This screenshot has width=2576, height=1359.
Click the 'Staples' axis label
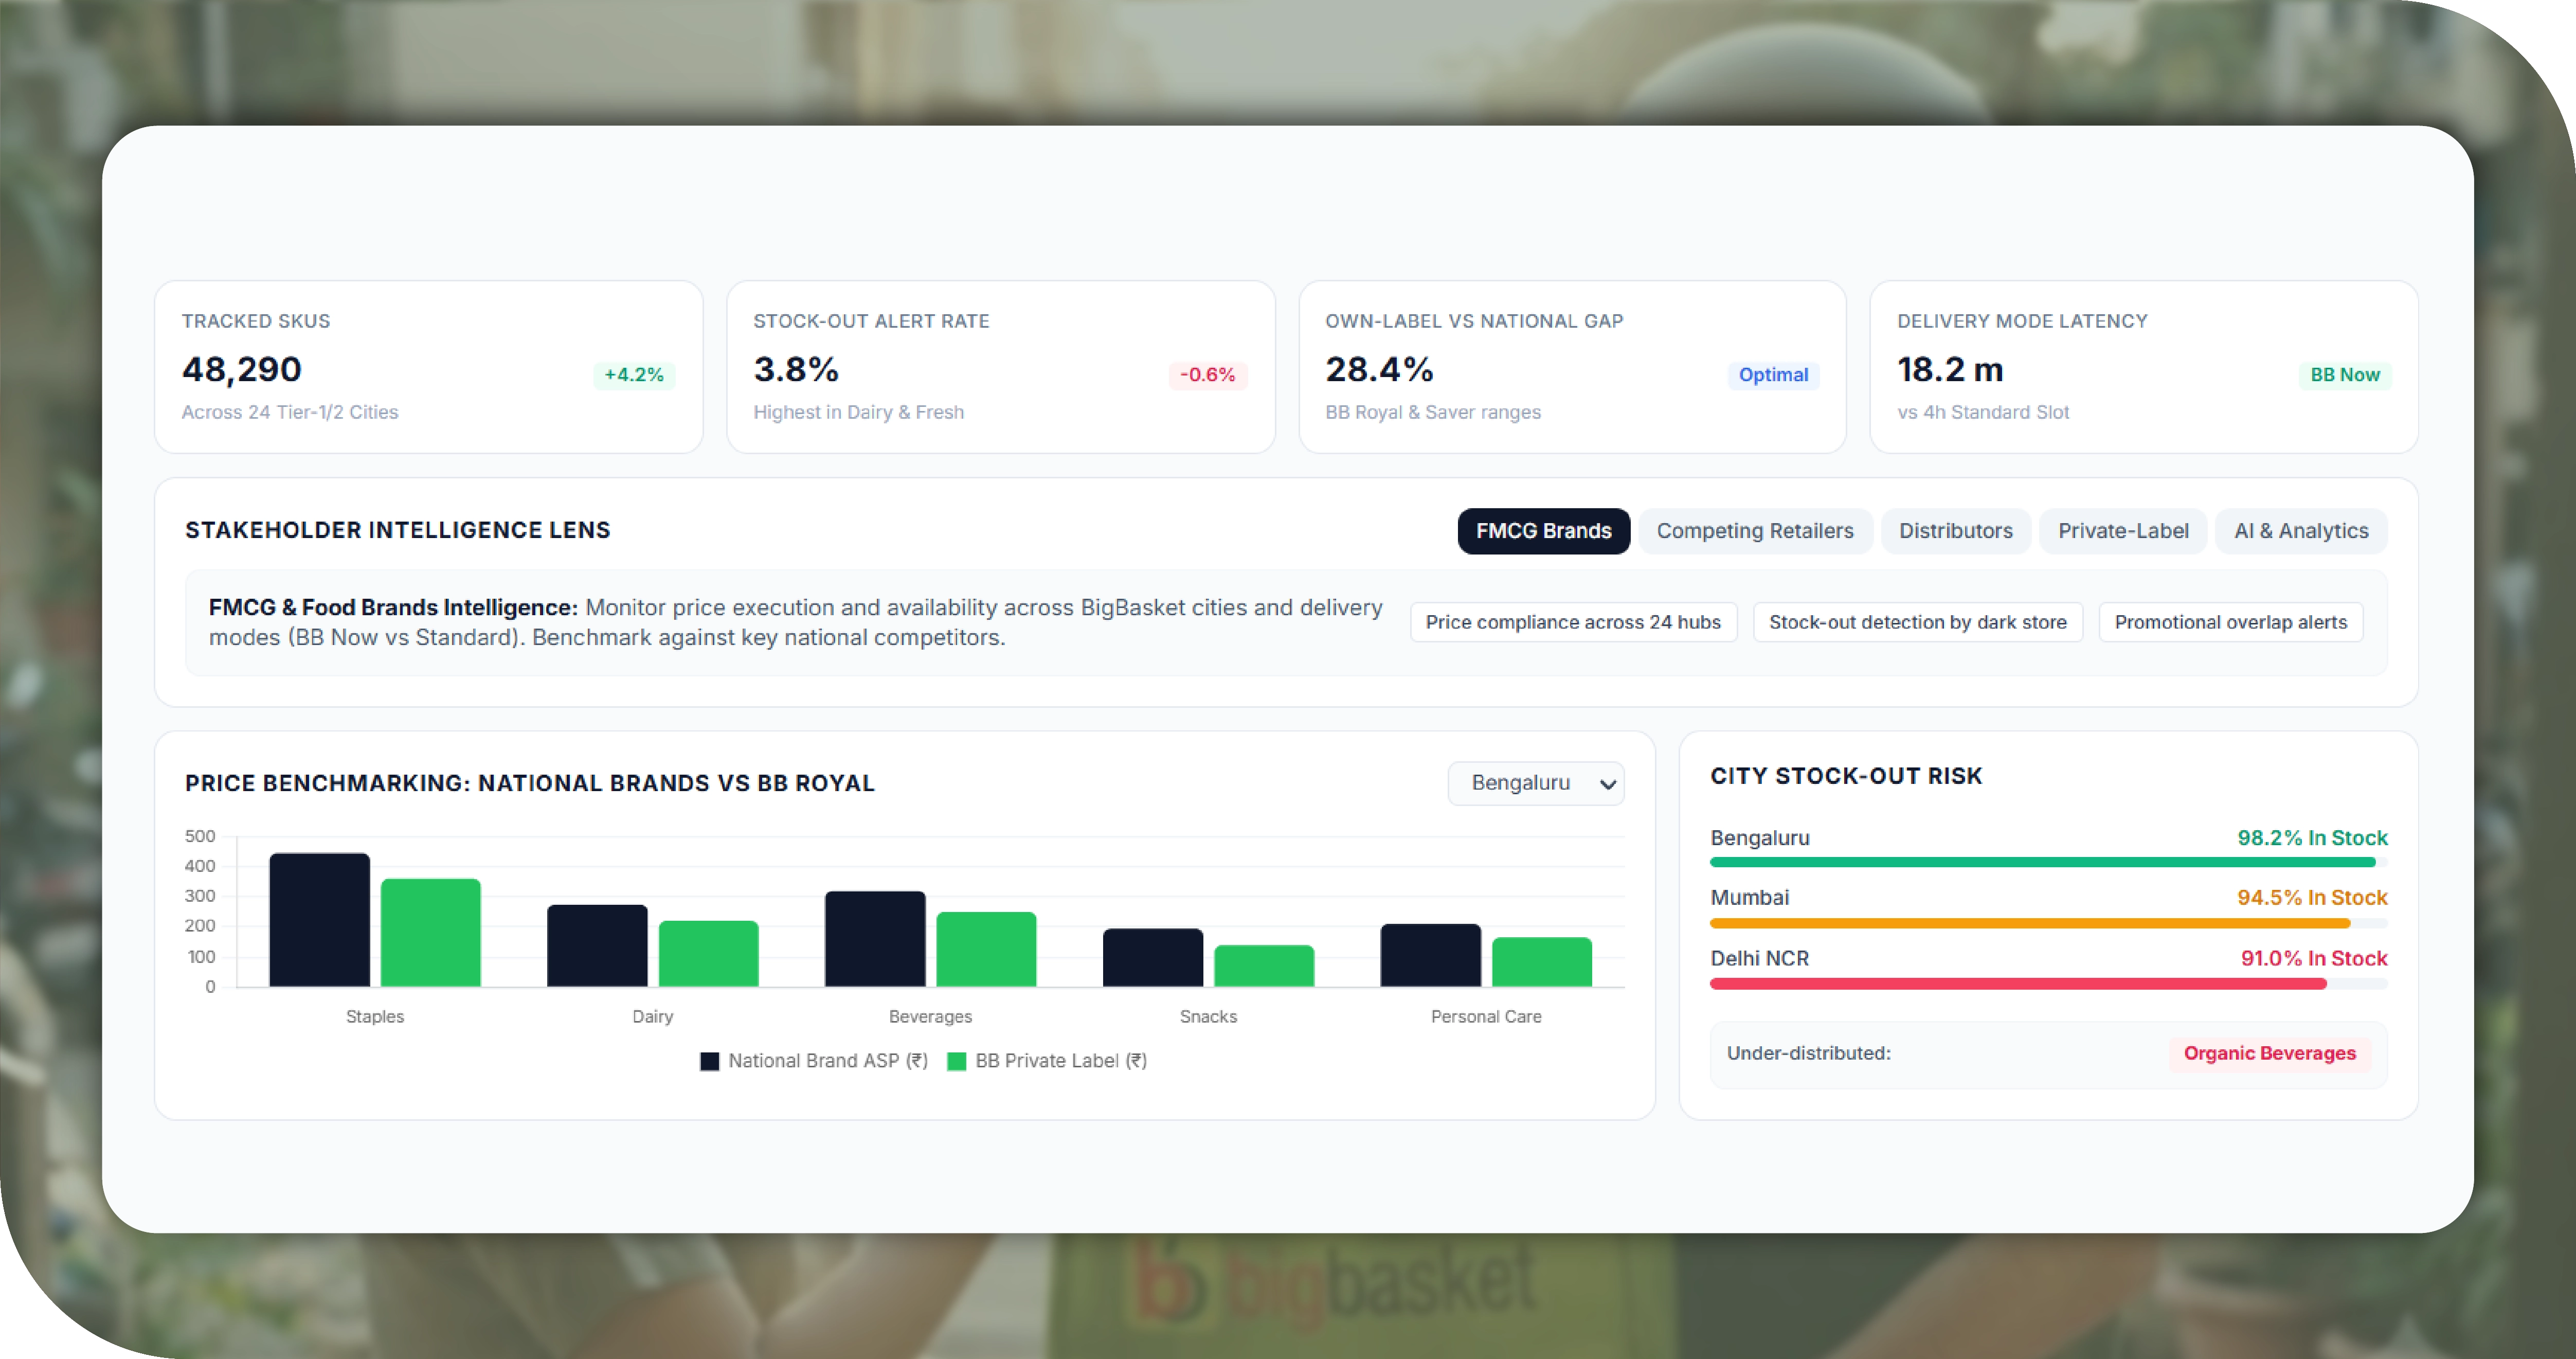(375, 1017)
